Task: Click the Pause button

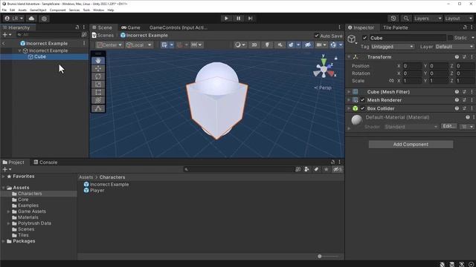Action: click(238, 19)
